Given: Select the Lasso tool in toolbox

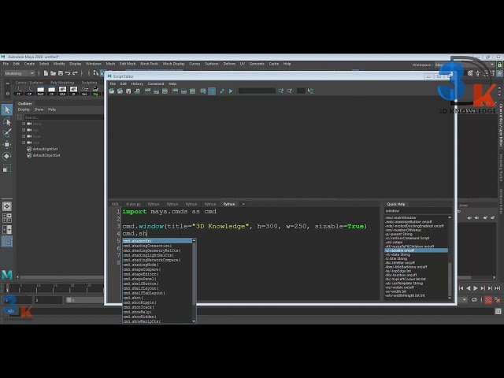Looking at the screenshot, I should 7,121.
